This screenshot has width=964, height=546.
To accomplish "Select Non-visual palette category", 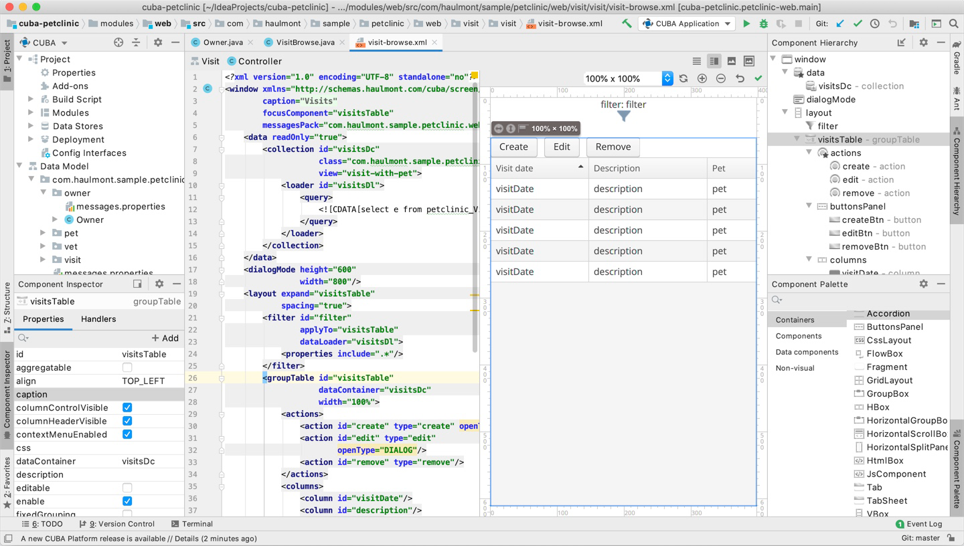I will click(x=795, y=368).
